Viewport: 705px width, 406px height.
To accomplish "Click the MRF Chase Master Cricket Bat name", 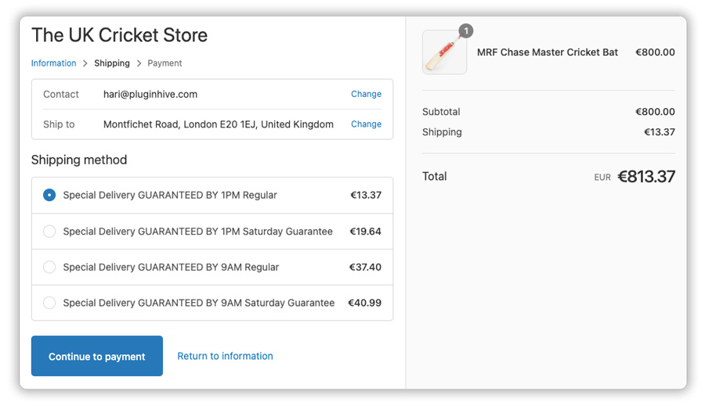I will [x=548, y=52].
